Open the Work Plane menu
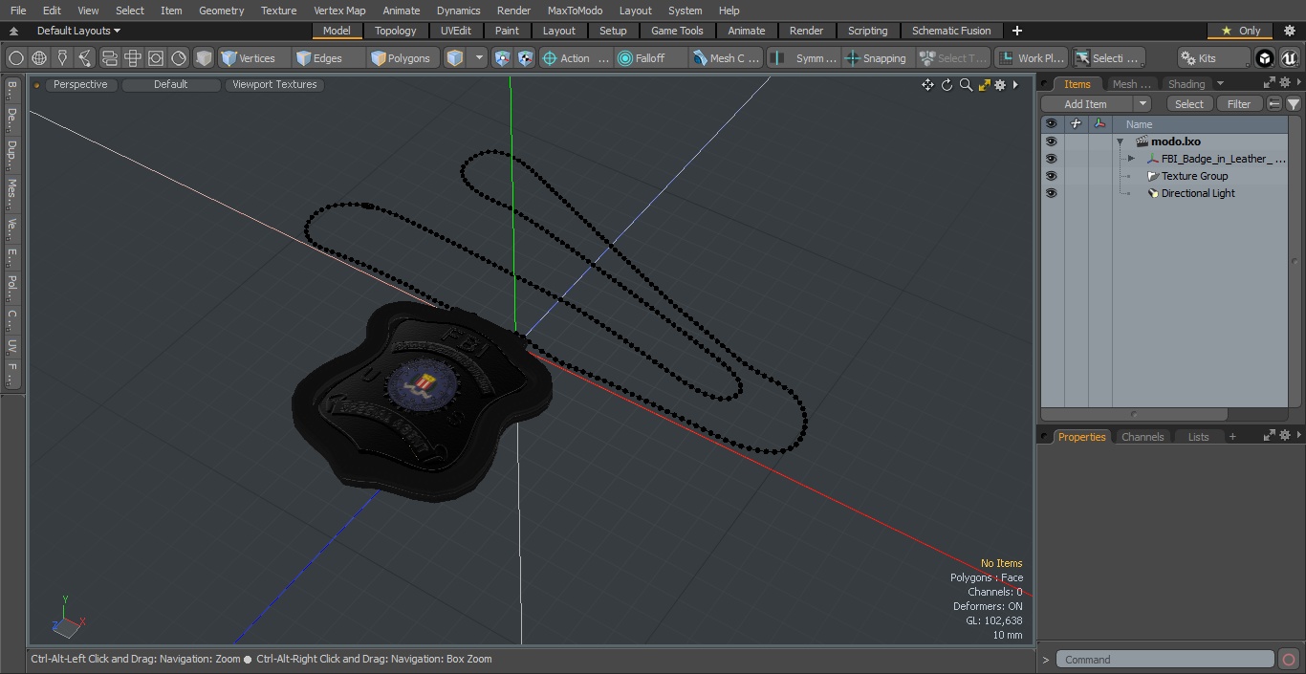Screen dimensions: 1306x674 pyautogui.click(x=1031, y=58)
